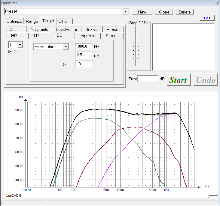This screenshot has height=206, width=220.
Task: Expand the EQ number selector dropdown
Action: point(20,45)
